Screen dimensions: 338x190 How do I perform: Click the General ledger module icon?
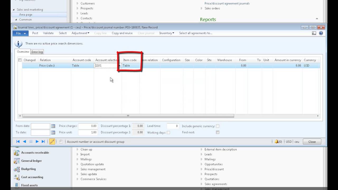click(x=17, y=161)
